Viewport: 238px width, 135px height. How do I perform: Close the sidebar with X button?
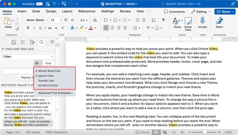click(x=52, y=41)
